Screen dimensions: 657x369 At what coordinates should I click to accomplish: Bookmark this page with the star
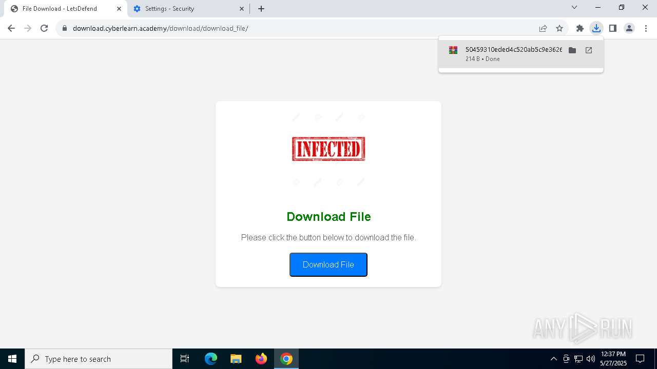(x=559, y=28)
